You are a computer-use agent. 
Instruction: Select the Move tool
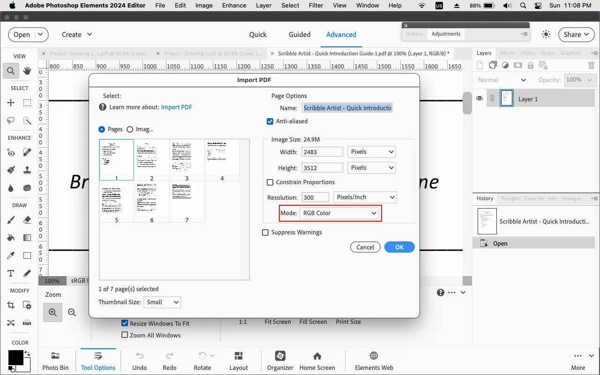11,103
